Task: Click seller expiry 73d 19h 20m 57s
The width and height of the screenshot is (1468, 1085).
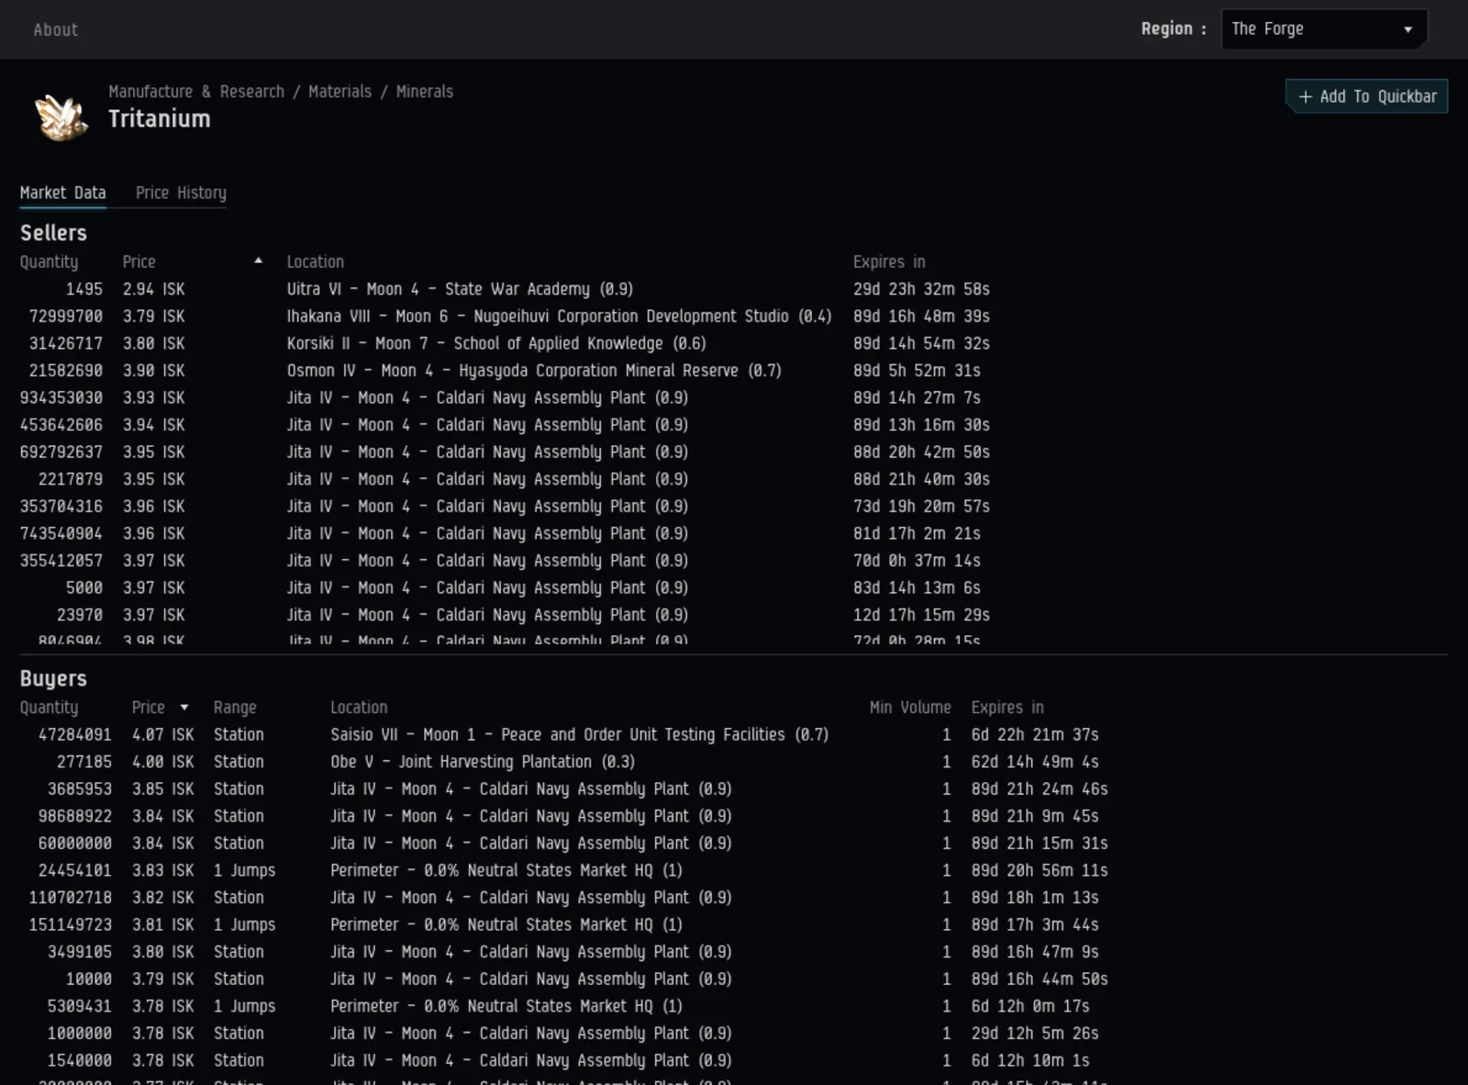Action: (x=921, y=507)
